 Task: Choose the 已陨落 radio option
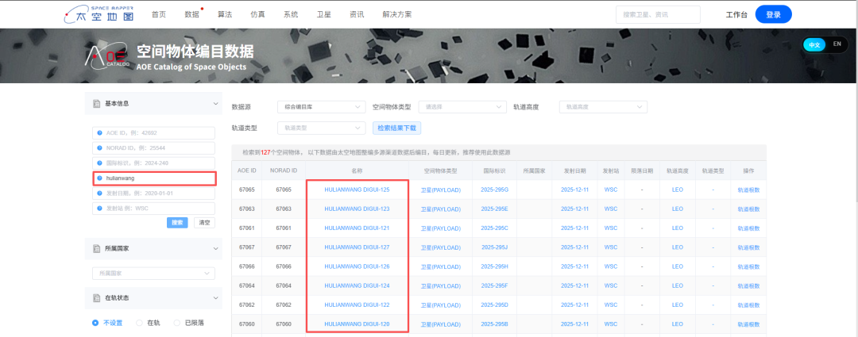(178, 323)
